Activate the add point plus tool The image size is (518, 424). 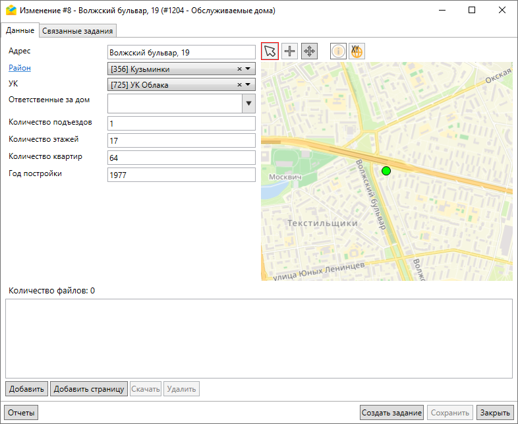290,51
